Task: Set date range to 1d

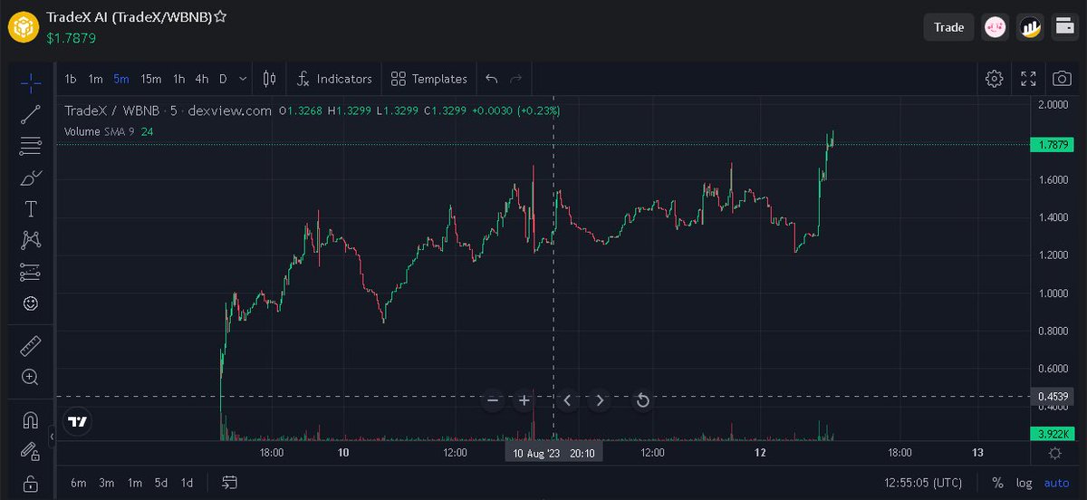Action: click(x=187, y=482)
